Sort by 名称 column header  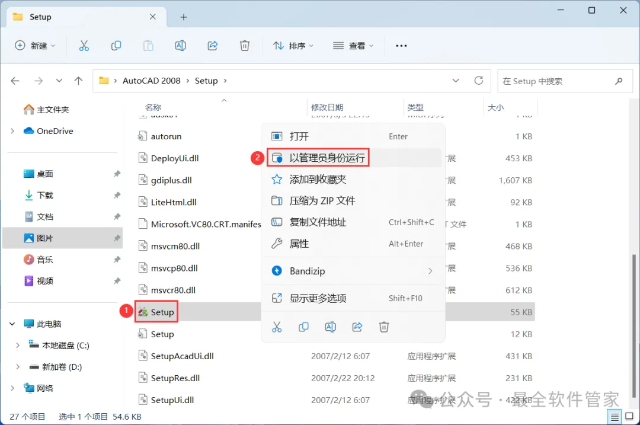tap(153, 107)
